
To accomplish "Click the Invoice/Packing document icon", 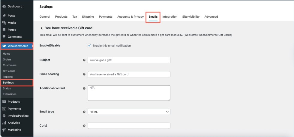I will tap(4, 116).
